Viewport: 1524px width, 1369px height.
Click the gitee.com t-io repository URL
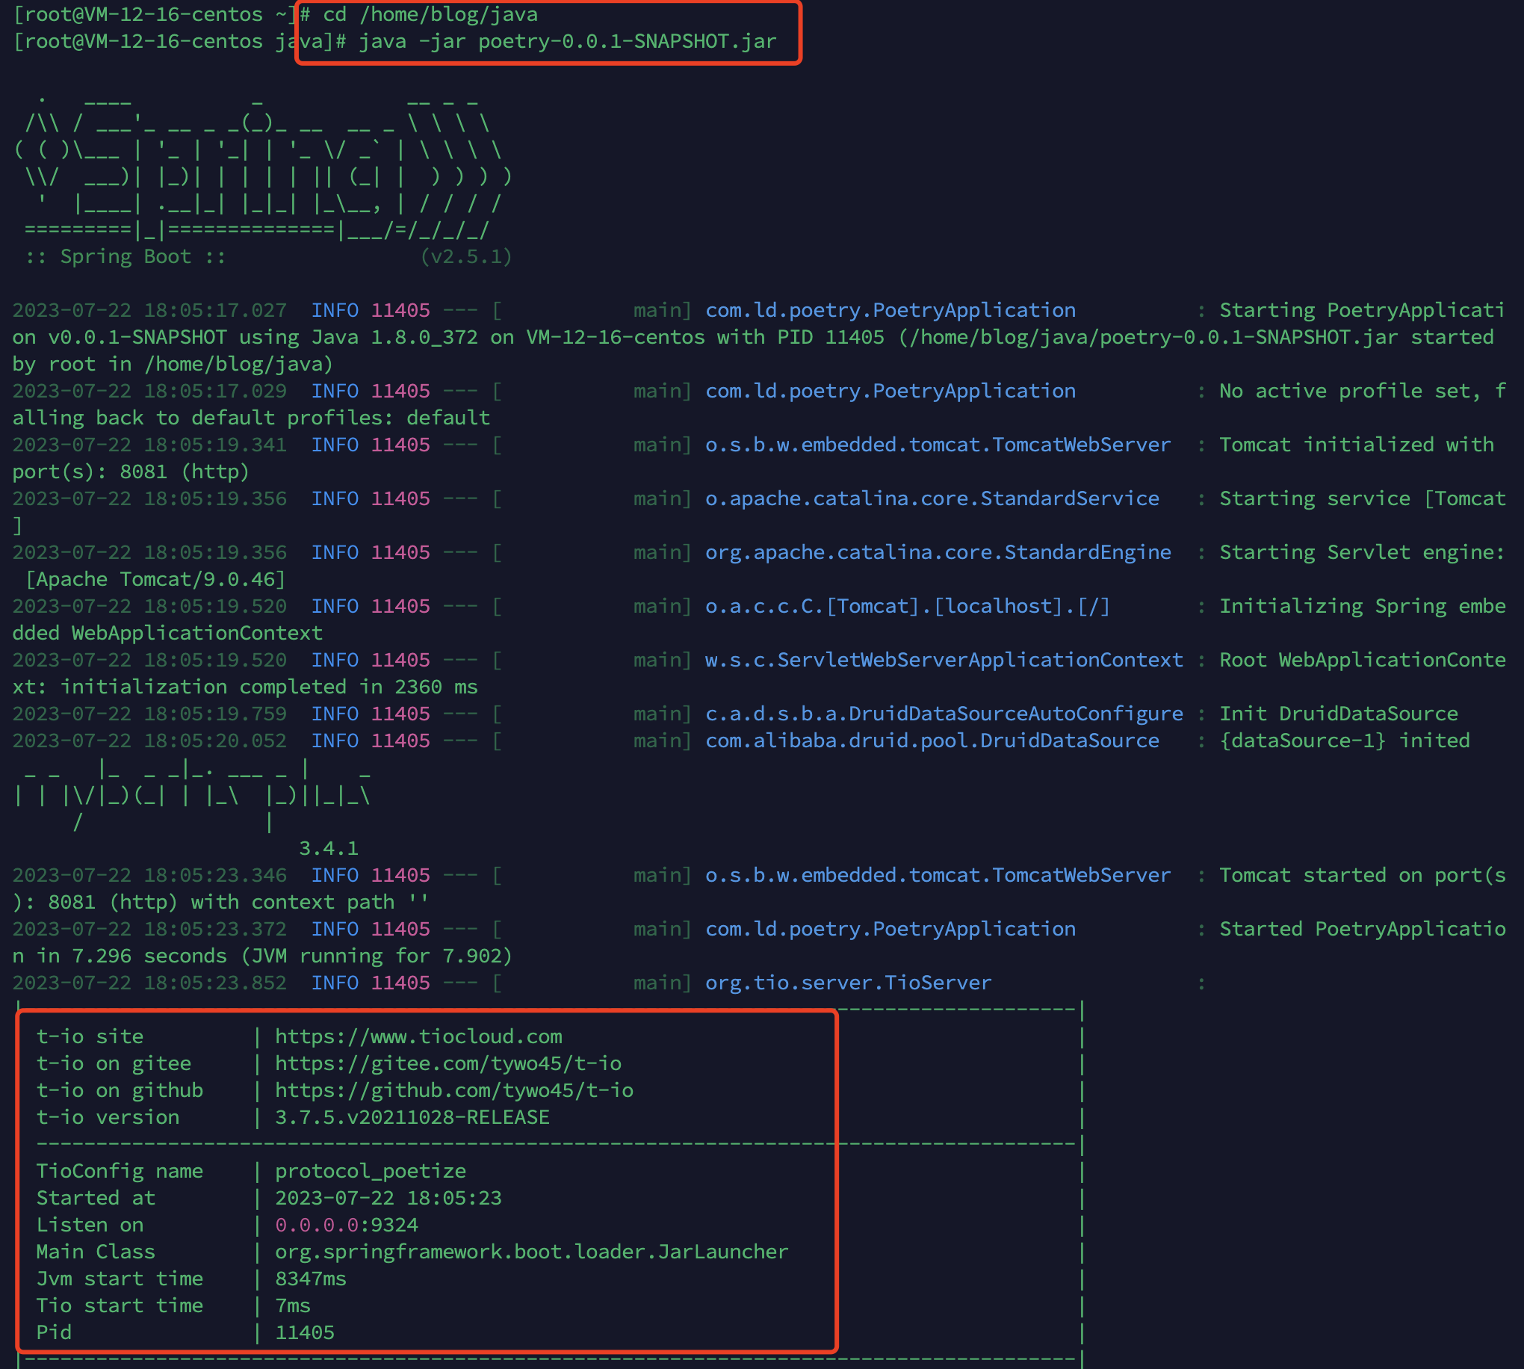(x=448, y=1063)
